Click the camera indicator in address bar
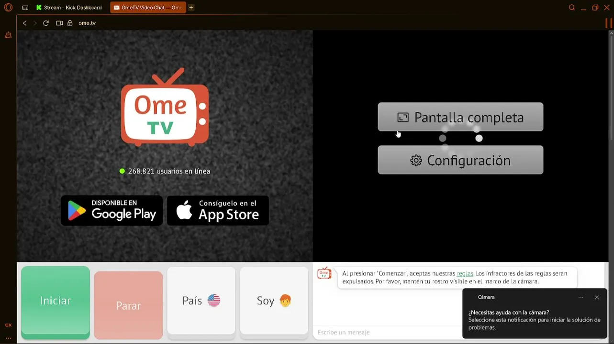This screenshot has width=614, height=344. tap(59, 23)
